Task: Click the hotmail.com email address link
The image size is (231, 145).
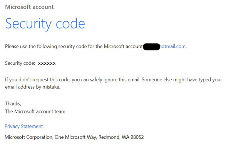Action: 172,46
